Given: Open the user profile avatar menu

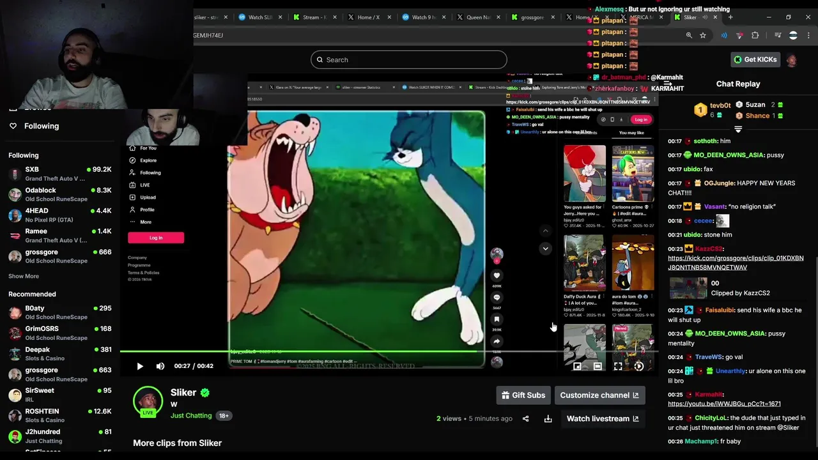Looking at the screenshot, I should (x=792, y=60).
